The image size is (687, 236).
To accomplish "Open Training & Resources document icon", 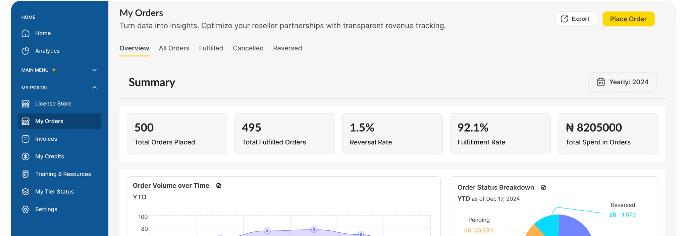I will 25,174.
